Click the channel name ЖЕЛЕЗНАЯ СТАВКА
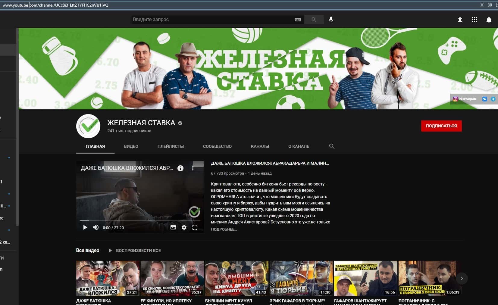498x305 pixels. click(141, 123)
